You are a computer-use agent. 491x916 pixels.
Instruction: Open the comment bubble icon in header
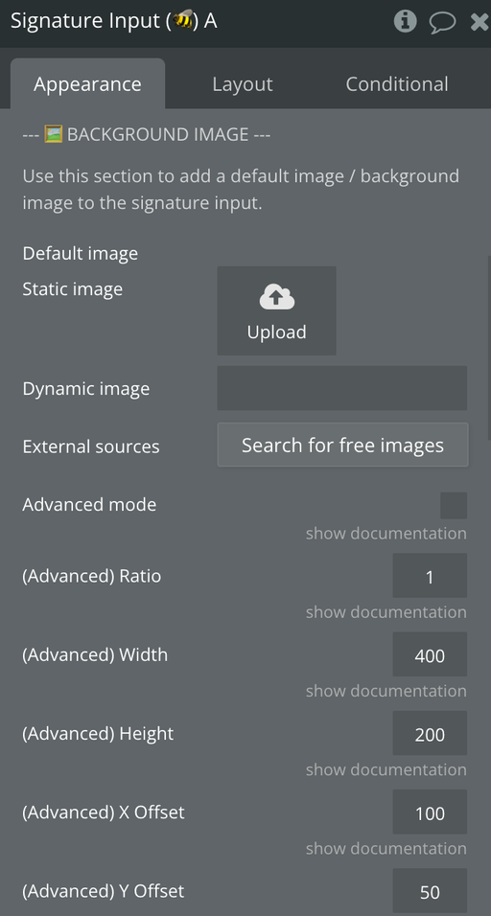click(x=442, y=23)
